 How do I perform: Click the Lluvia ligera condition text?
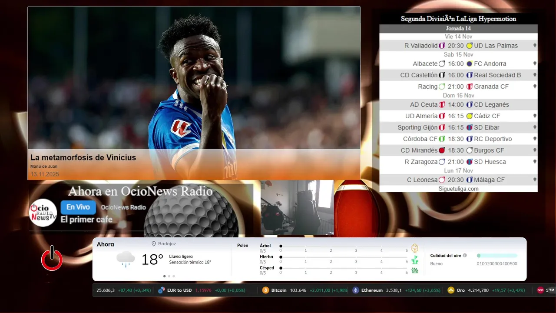181,256
